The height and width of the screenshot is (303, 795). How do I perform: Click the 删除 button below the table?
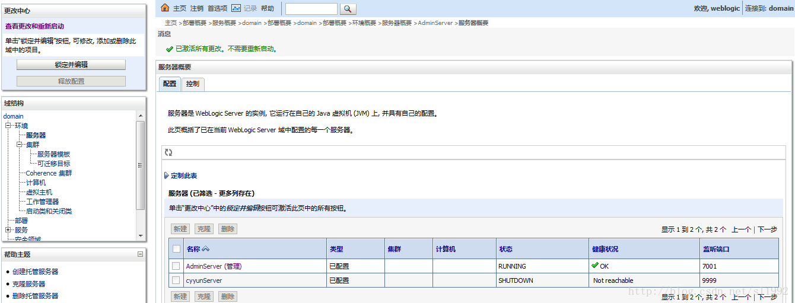[x=228, y=296]
